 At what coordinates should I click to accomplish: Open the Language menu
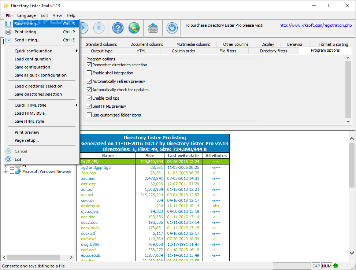pos(27,15)
